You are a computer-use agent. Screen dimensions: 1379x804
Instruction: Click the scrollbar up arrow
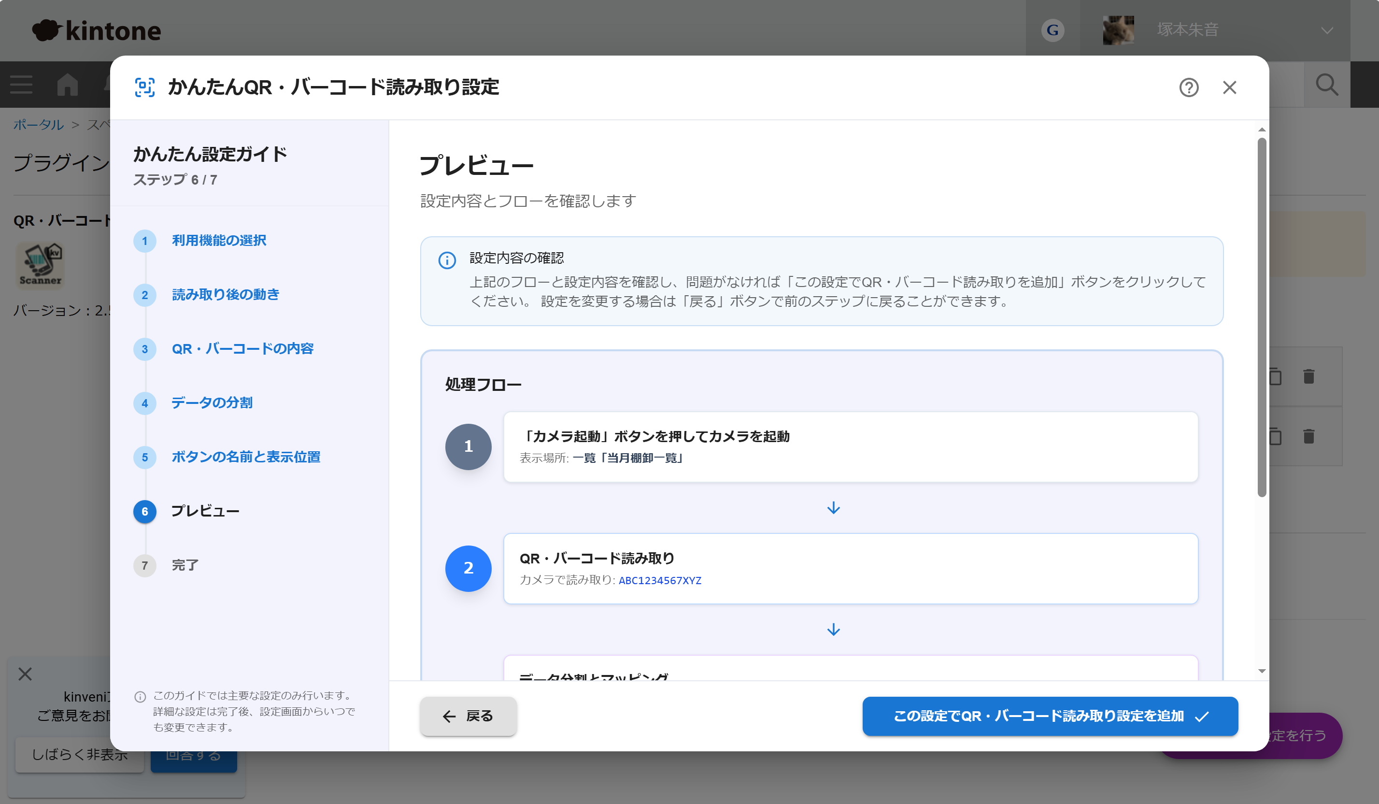(x=1261, y=129)
